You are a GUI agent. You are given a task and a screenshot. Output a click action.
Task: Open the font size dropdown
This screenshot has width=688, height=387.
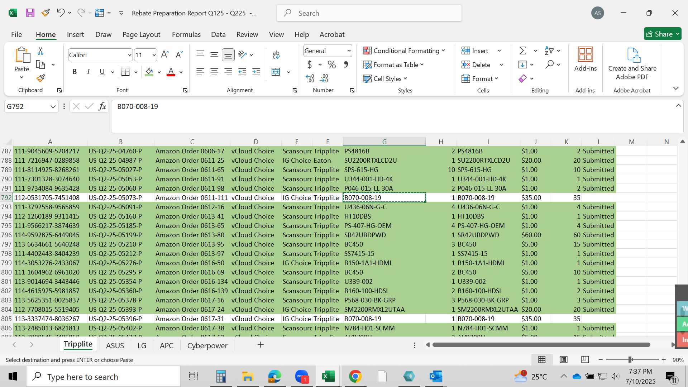(x=154, y=55)
